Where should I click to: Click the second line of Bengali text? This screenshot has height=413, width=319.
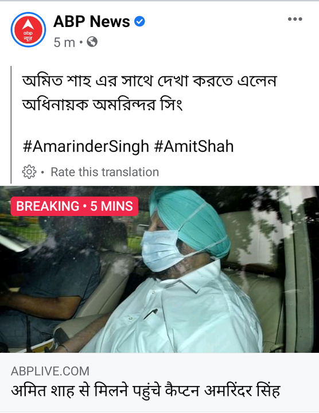click(102, 104)
